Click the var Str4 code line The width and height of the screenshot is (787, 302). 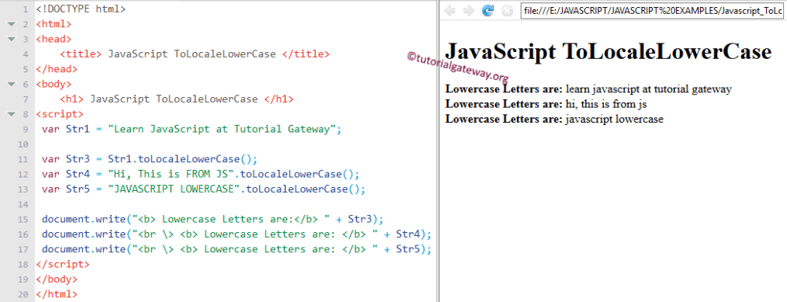tap(201, 175)
